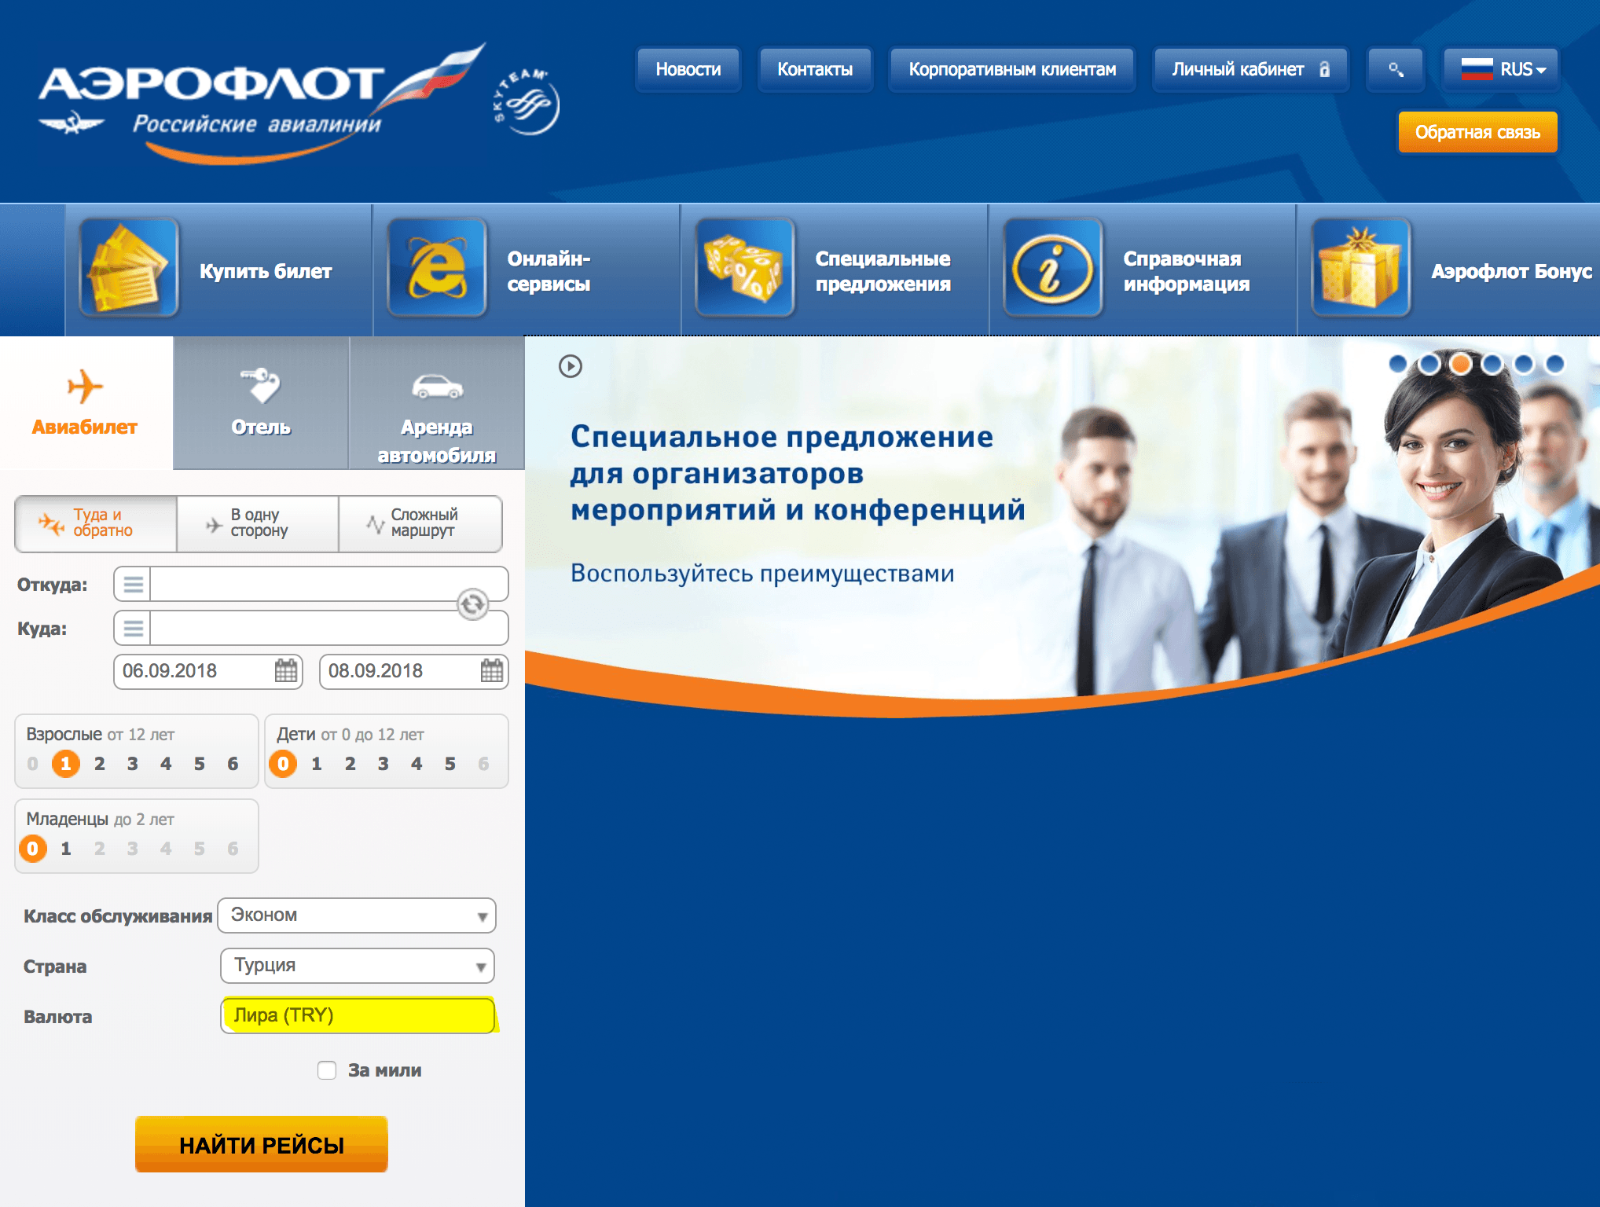This screenshot has width=1600, height=1207.
Task: Set adults (Взрослые) count to 4
Action: click(x=166, y=764)
